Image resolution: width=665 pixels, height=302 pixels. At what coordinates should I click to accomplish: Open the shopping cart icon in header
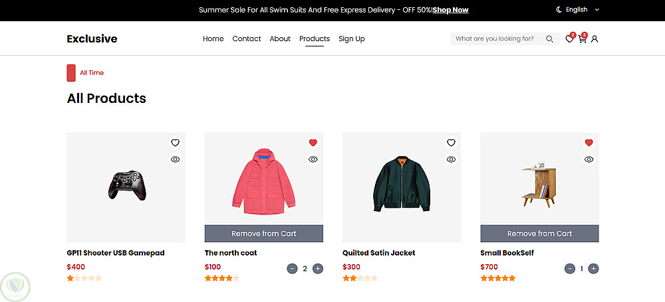coord(582,39)
